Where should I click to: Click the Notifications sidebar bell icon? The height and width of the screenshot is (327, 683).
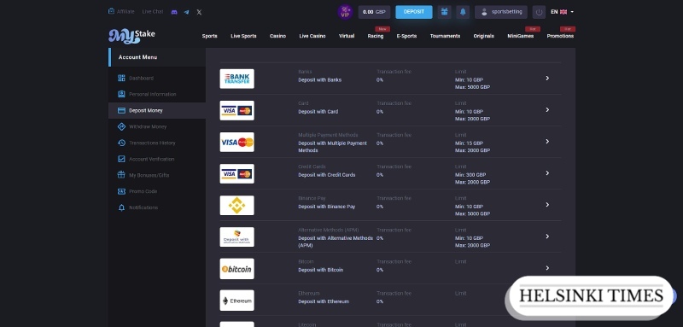121,207
